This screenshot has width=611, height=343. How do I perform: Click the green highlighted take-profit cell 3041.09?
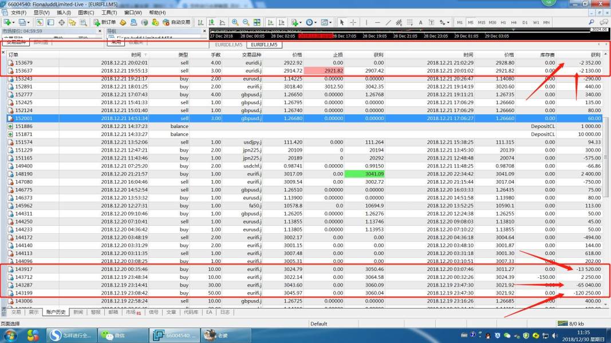(364, 174)
